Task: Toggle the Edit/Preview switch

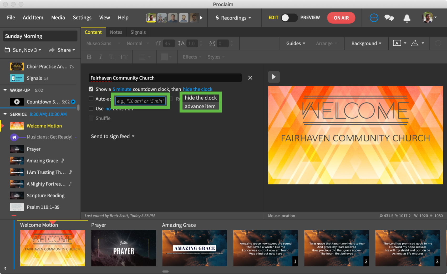Action: [x=289, y=18]
